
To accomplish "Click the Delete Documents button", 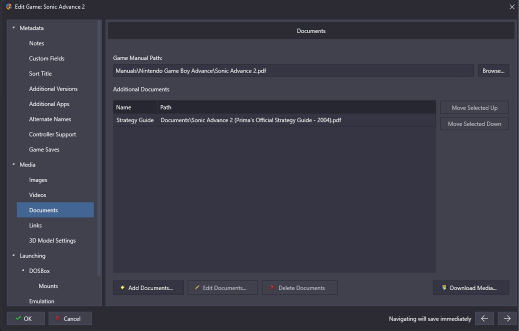I will click(300, 288).
